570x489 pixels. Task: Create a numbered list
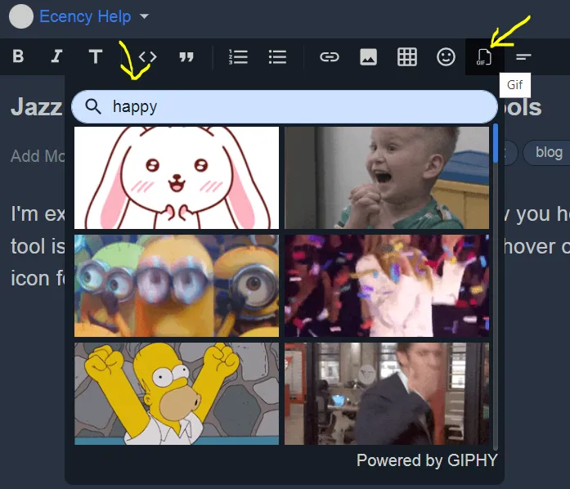239,56
